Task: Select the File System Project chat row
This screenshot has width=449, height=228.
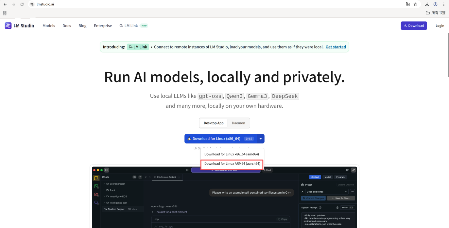Action: coord(123,209)
